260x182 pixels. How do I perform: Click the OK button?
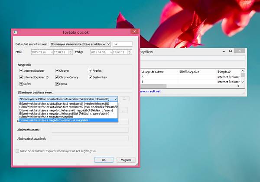click(104, 160)
